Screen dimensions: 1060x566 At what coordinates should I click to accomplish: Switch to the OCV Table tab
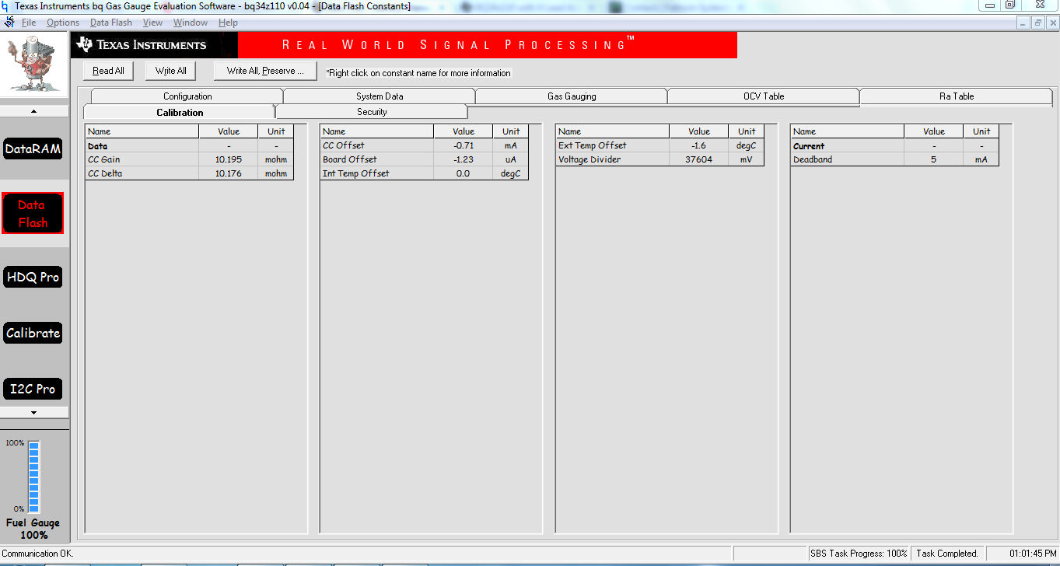(764, 96)
